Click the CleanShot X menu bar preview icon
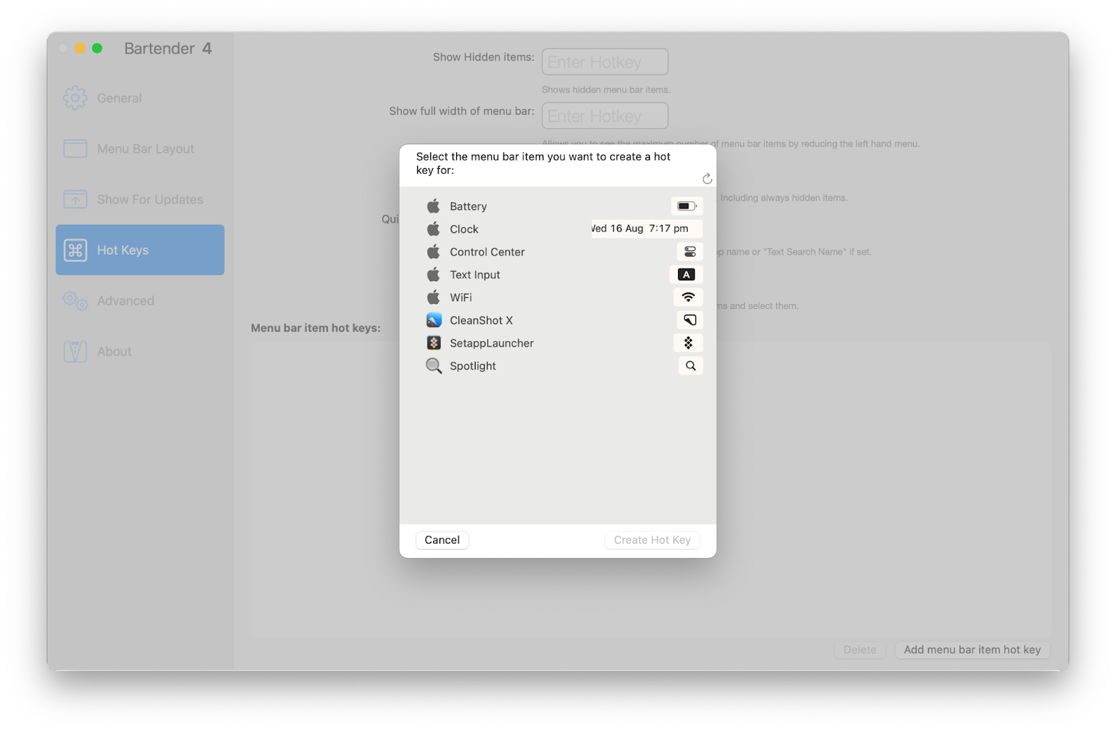This screenshot has width=1116, height=733. pyautogui.click(x=690, y=320)
